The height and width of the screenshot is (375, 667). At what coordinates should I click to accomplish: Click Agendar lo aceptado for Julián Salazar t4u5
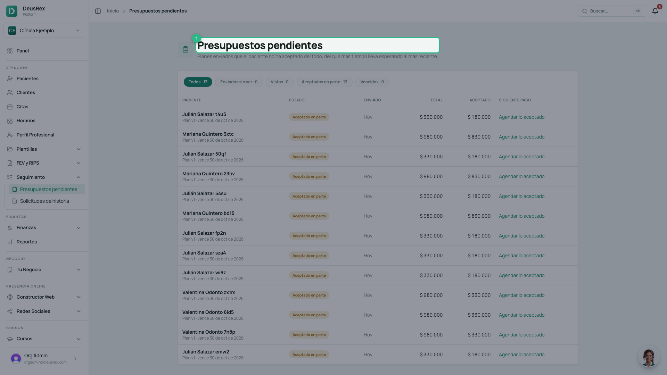521,117
